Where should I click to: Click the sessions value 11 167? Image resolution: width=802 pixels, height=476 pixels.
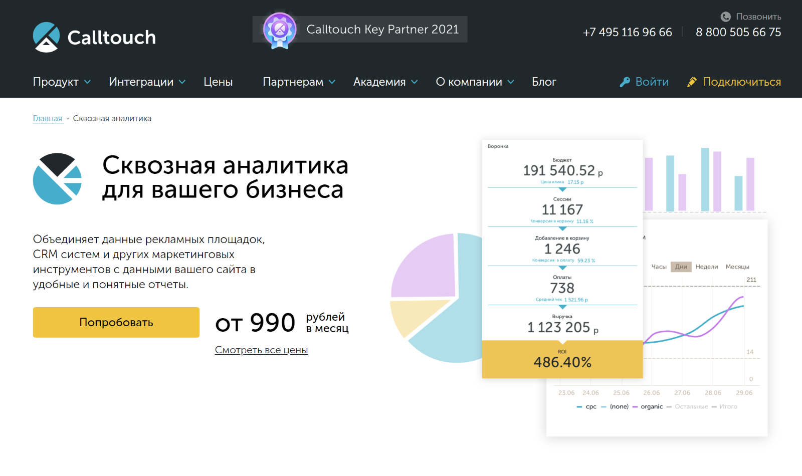pos(562,209)
